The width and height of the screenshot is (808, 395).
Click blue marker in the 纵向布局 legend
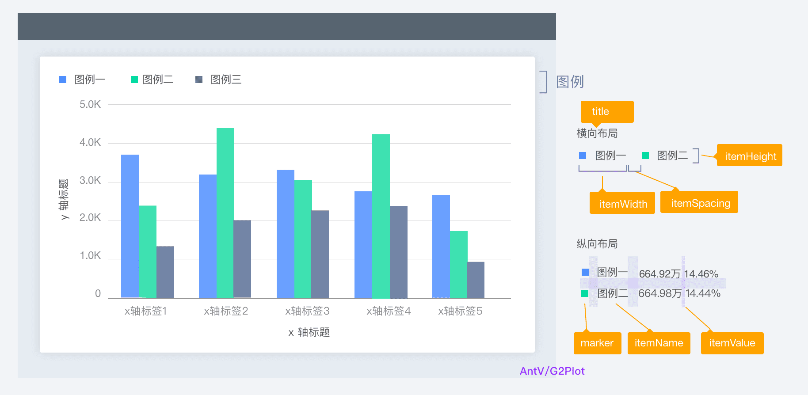[585, 272]
